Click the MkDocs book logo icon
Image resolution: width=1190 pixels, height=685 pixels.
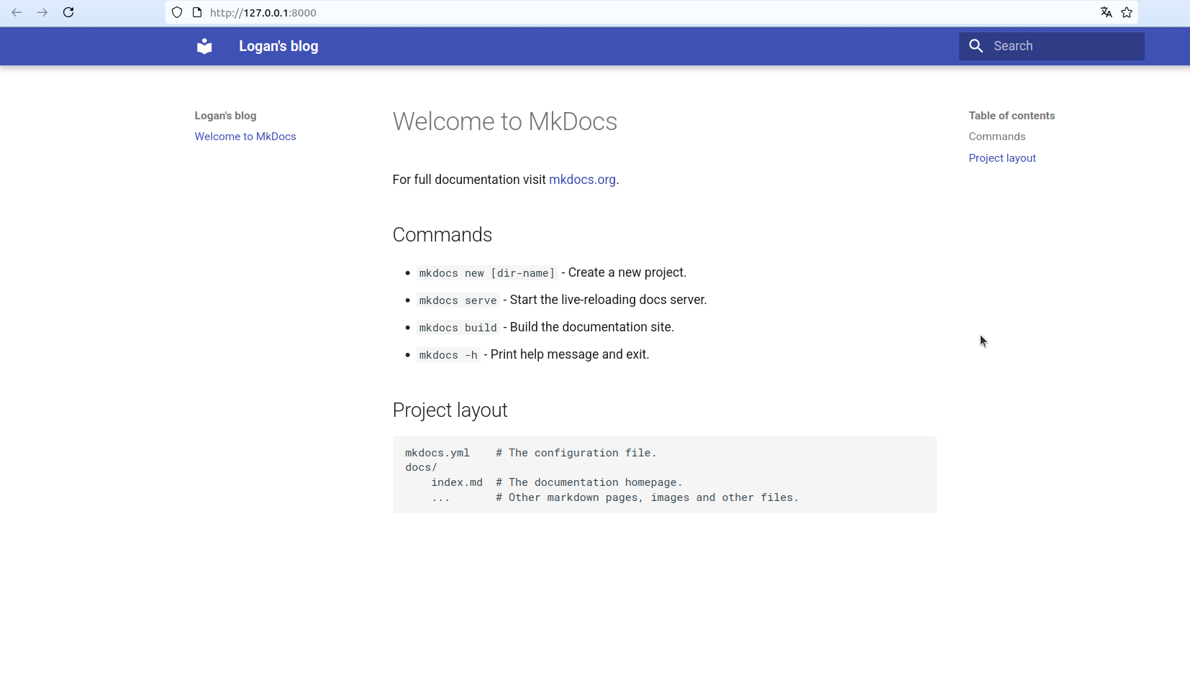[x=204, y=46]
